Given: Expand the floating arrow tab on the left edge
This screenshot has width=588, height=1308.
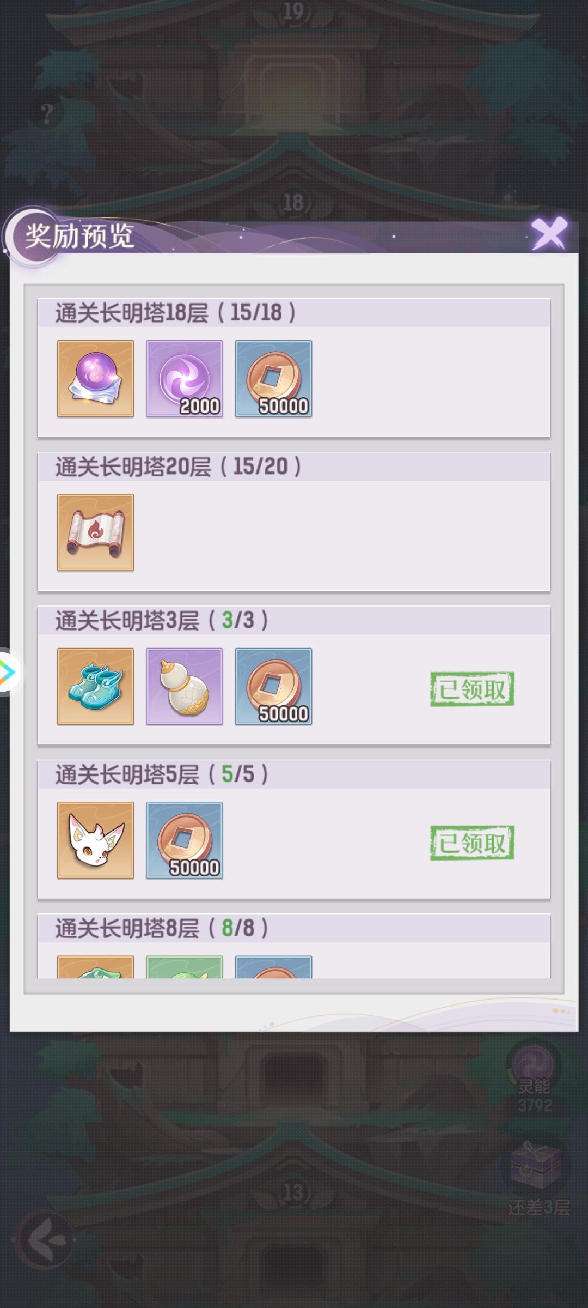Looking at the screenshot, I should click(8, 673).
